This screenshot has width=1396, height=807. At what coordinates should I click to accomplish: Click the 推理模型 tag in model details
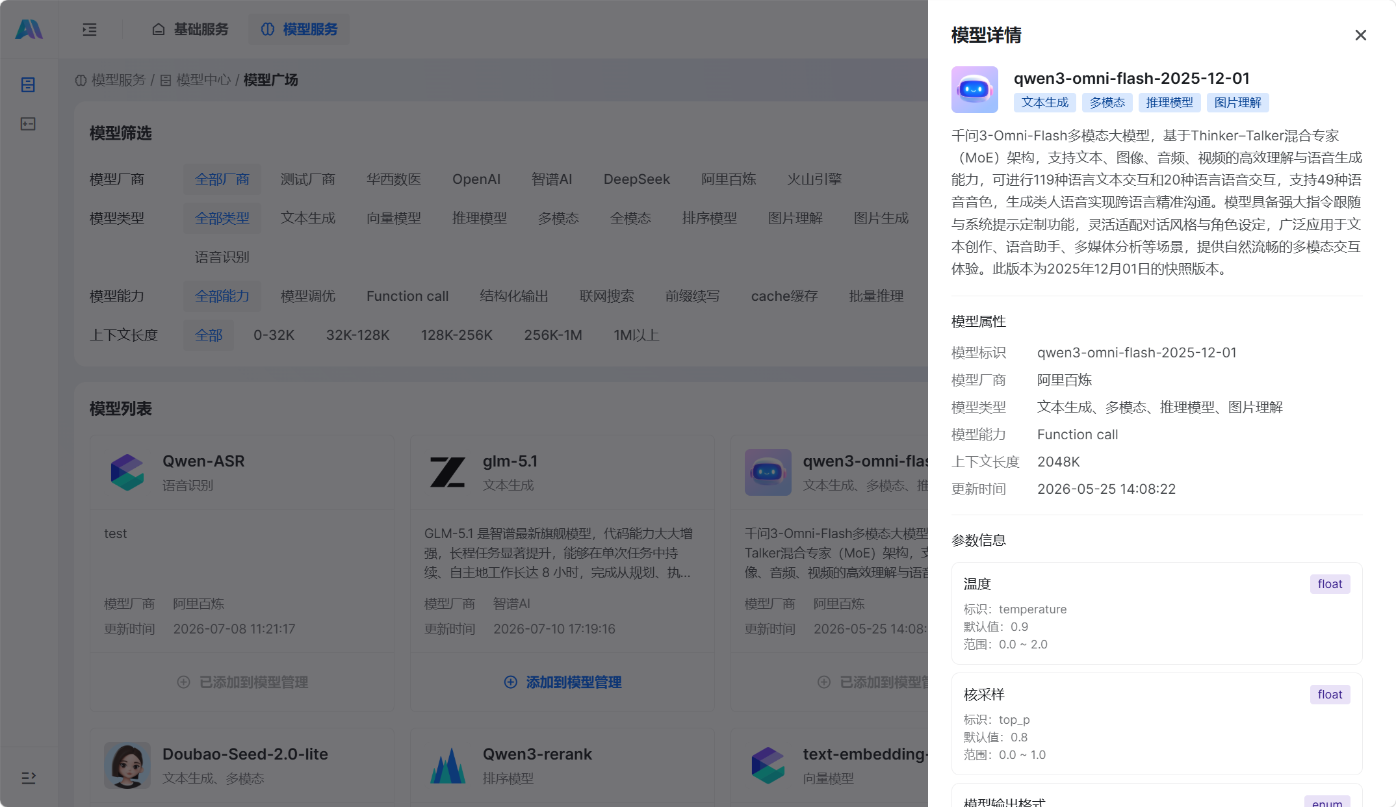1170,103
